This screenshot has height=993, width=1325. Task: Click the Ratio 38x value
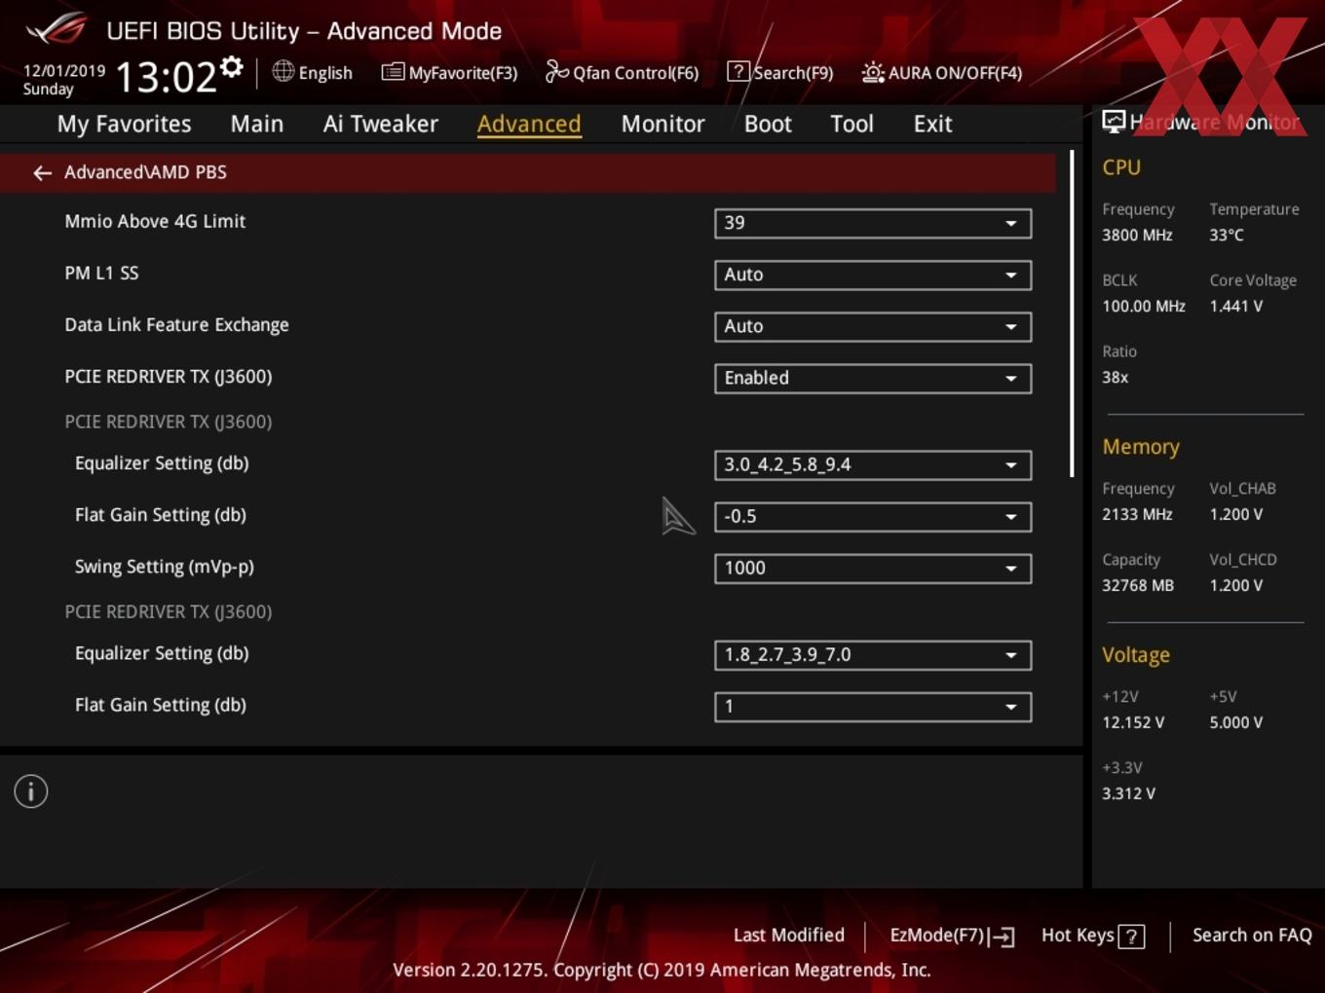point(1115,377)
